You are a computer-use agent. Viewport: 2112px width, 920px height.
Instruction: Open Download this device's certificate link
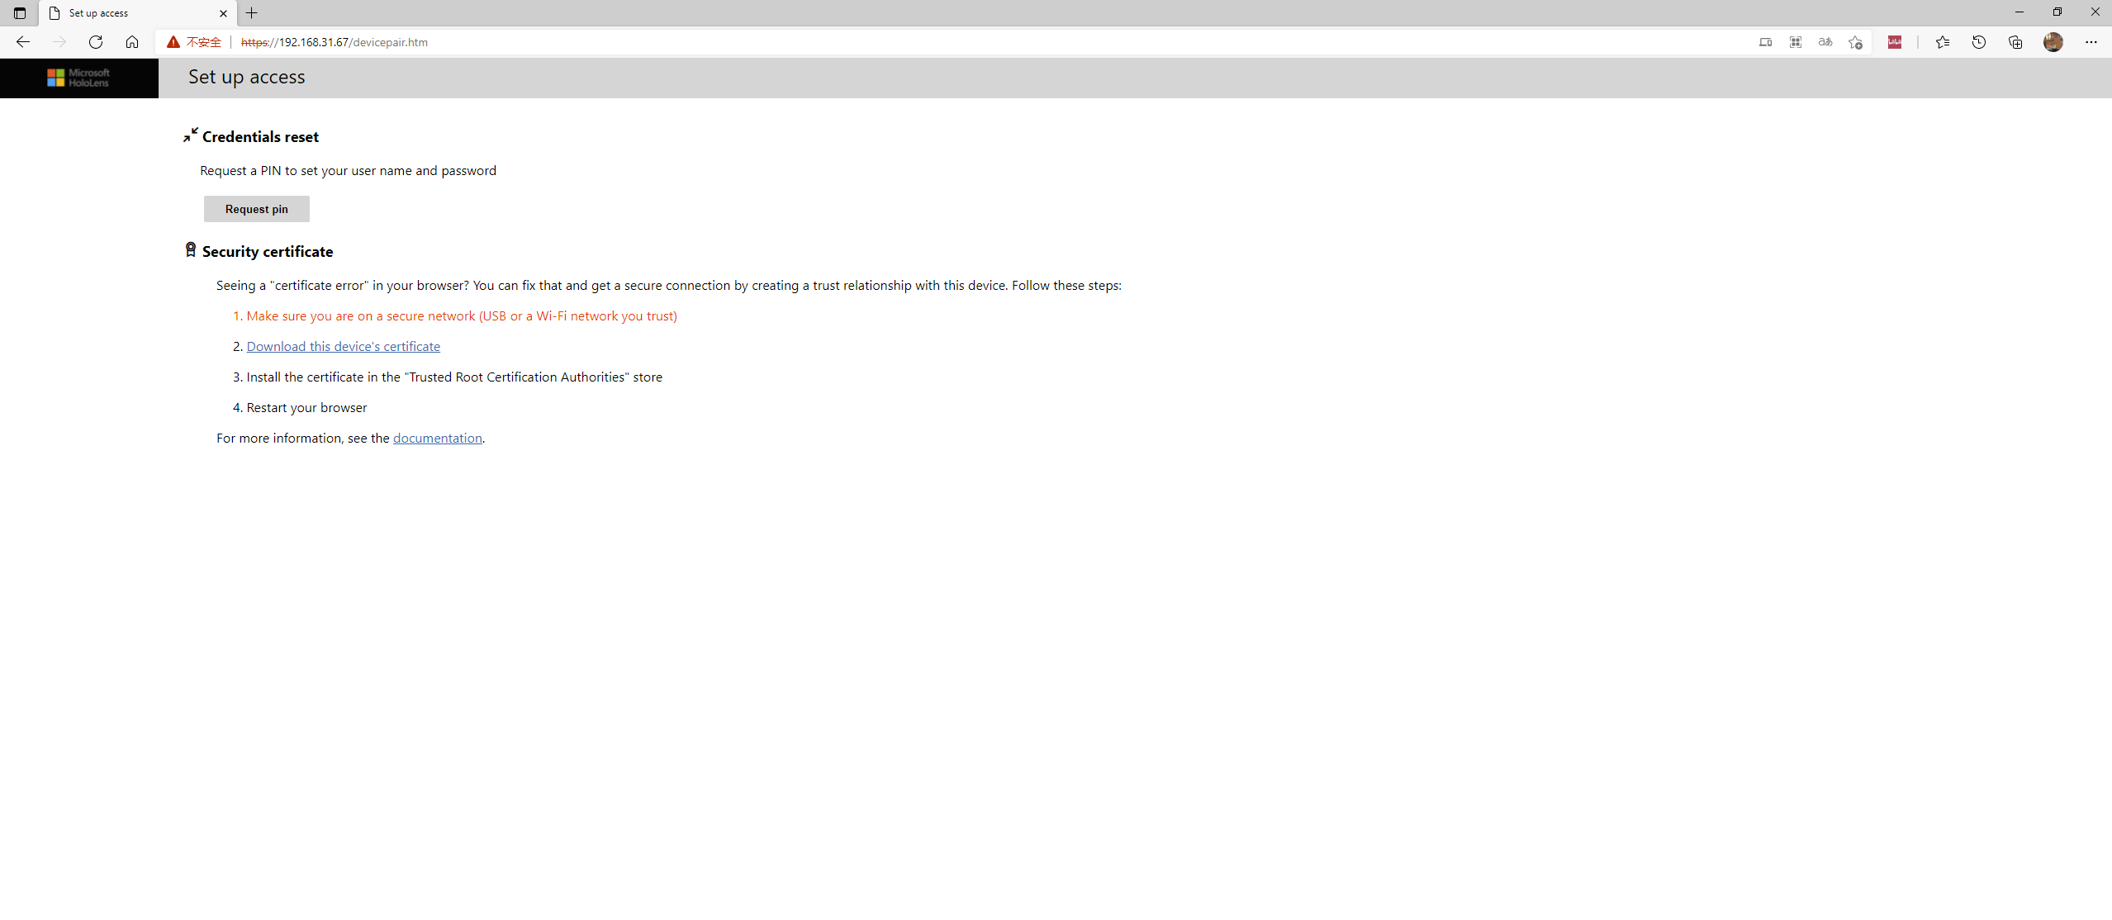[343, 347]
